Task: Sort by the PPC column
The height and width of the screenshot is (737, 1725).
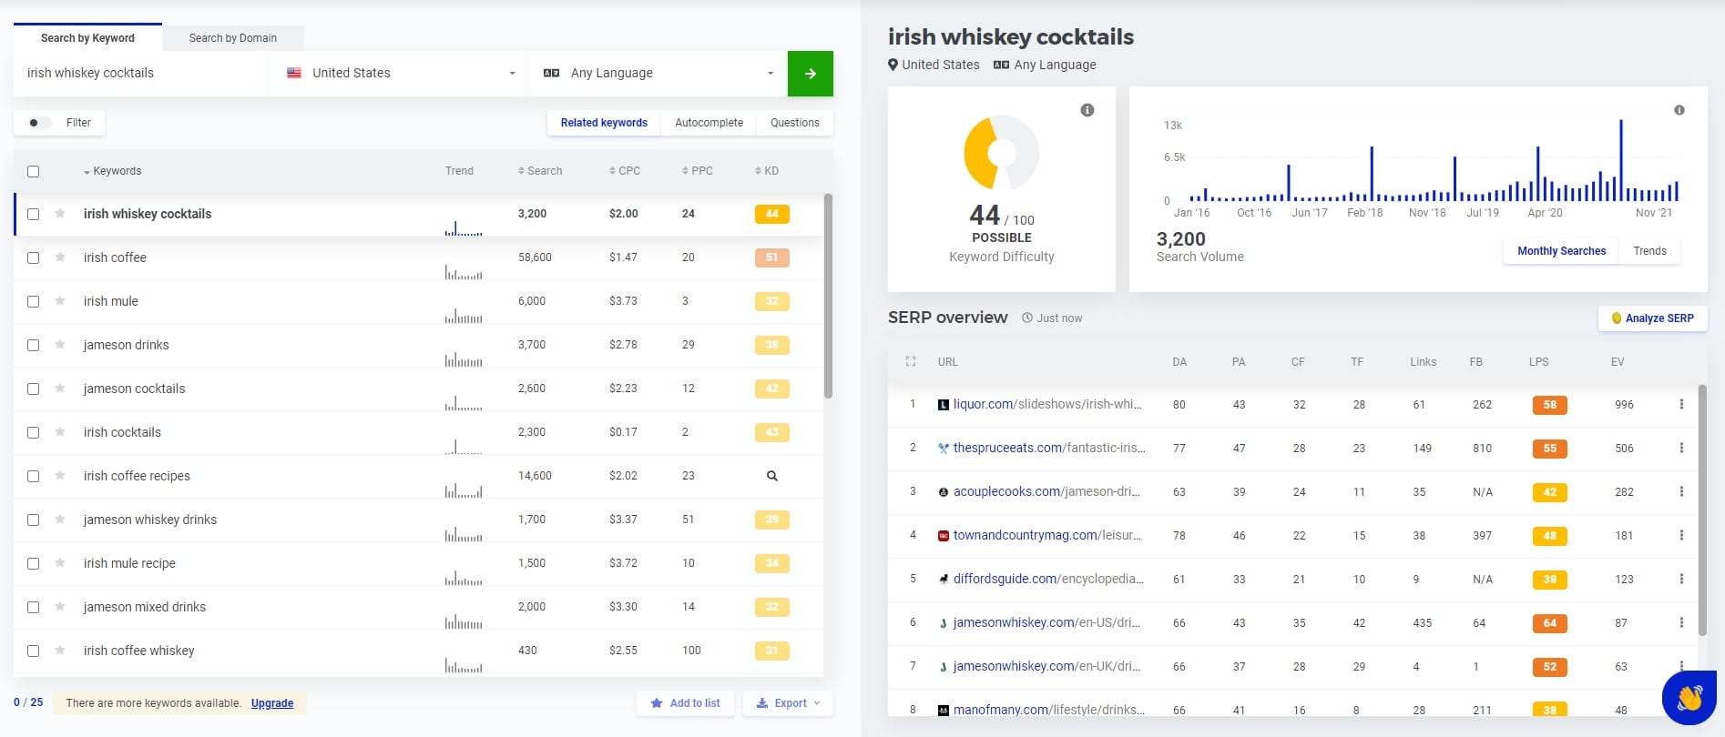Action: point(698,171)
